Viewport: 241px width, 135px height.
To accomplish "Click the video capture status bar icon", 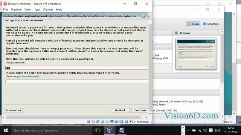I will (117, 121).
